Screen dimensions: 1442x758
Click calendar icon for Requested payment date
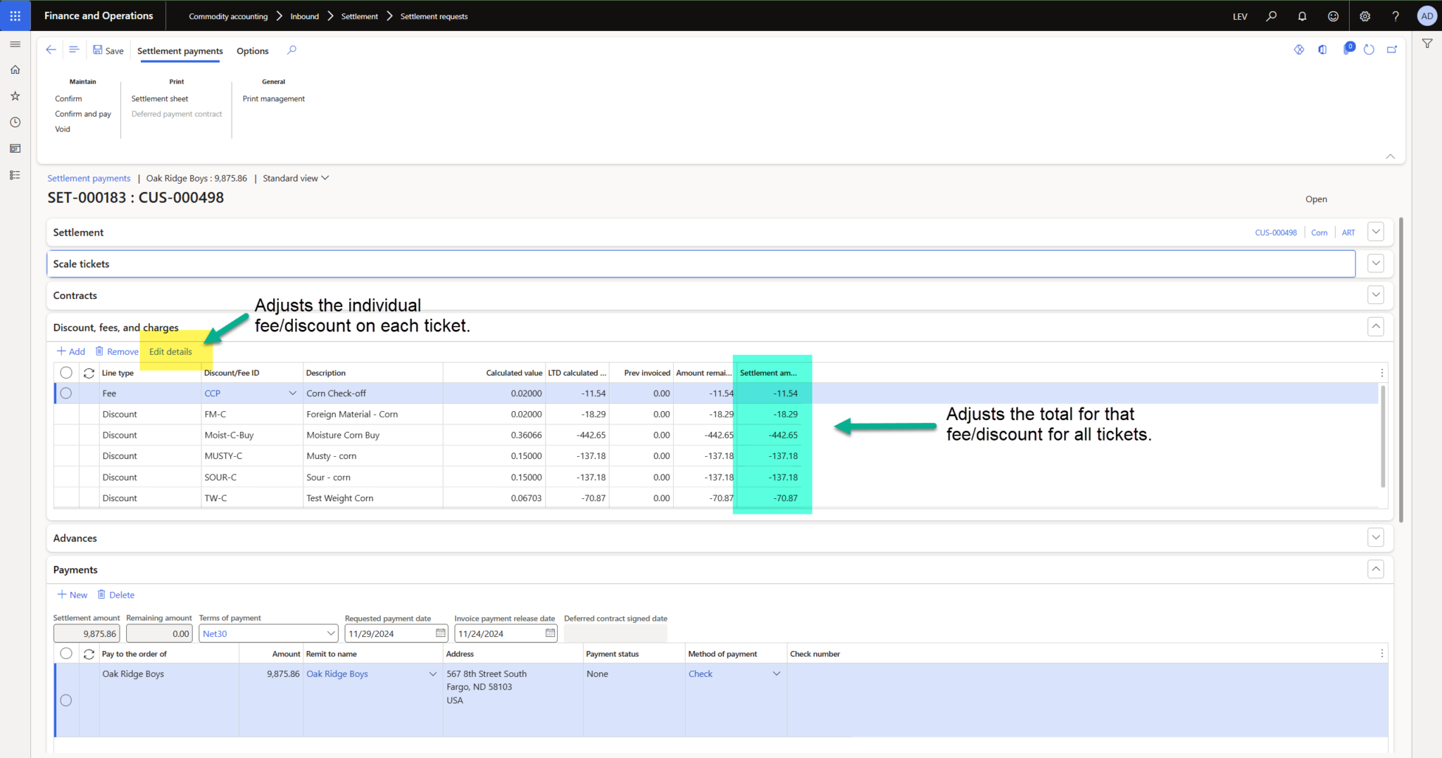point(441,633)
